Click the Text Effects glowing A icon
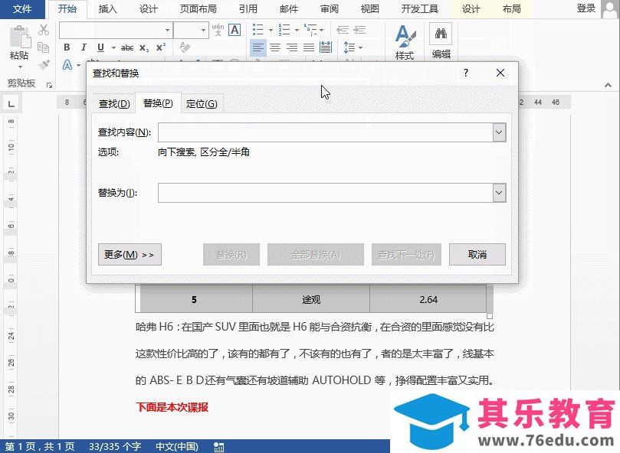Screen dimensions: 620x453 tap(67, 65)
